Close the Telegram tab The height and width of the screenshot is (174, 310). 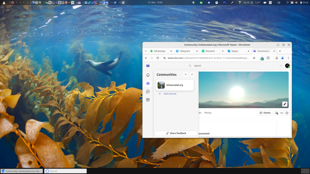tap(197, 51)
